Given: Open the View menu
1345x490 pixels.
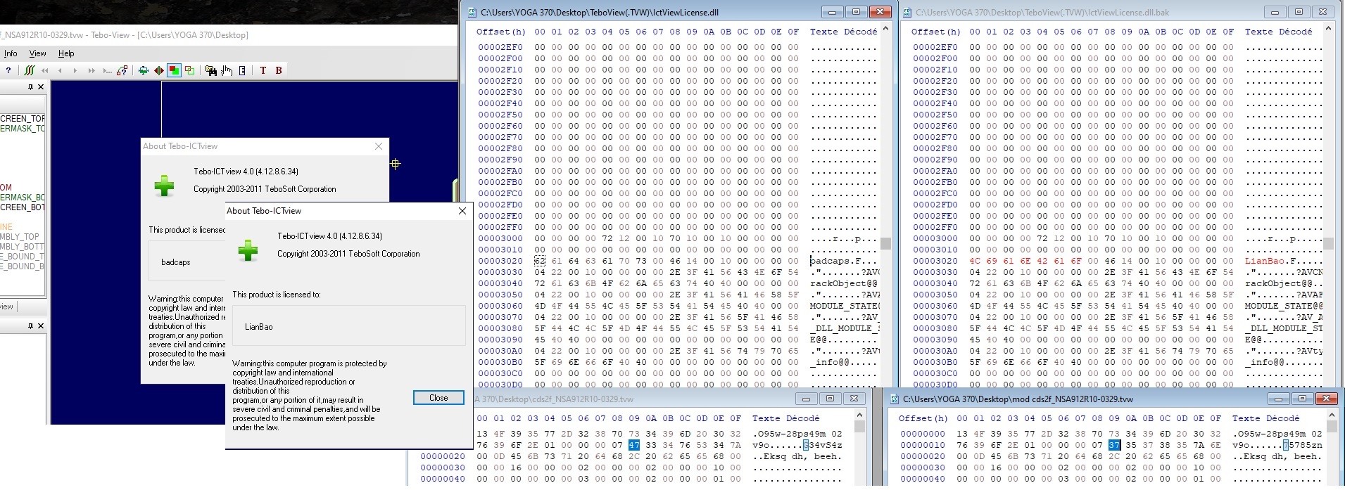Looking at the screenshot, I should click(x=37, y=53).
